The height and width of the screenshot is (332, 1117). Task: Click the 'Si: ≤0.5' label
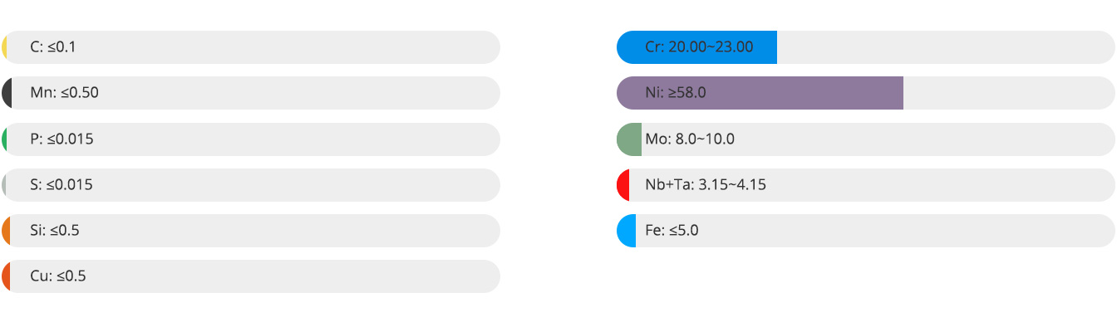(55, 231)
